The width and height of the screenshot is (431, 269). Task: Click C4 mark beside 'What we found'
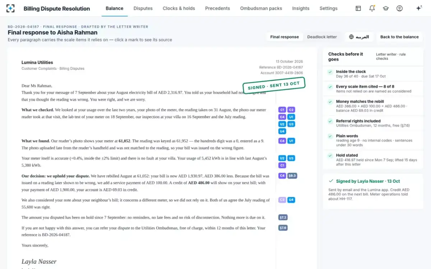[x=282, y=141]
